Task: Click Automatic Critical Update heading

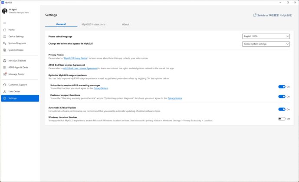Action: click(x=62, y=108)
